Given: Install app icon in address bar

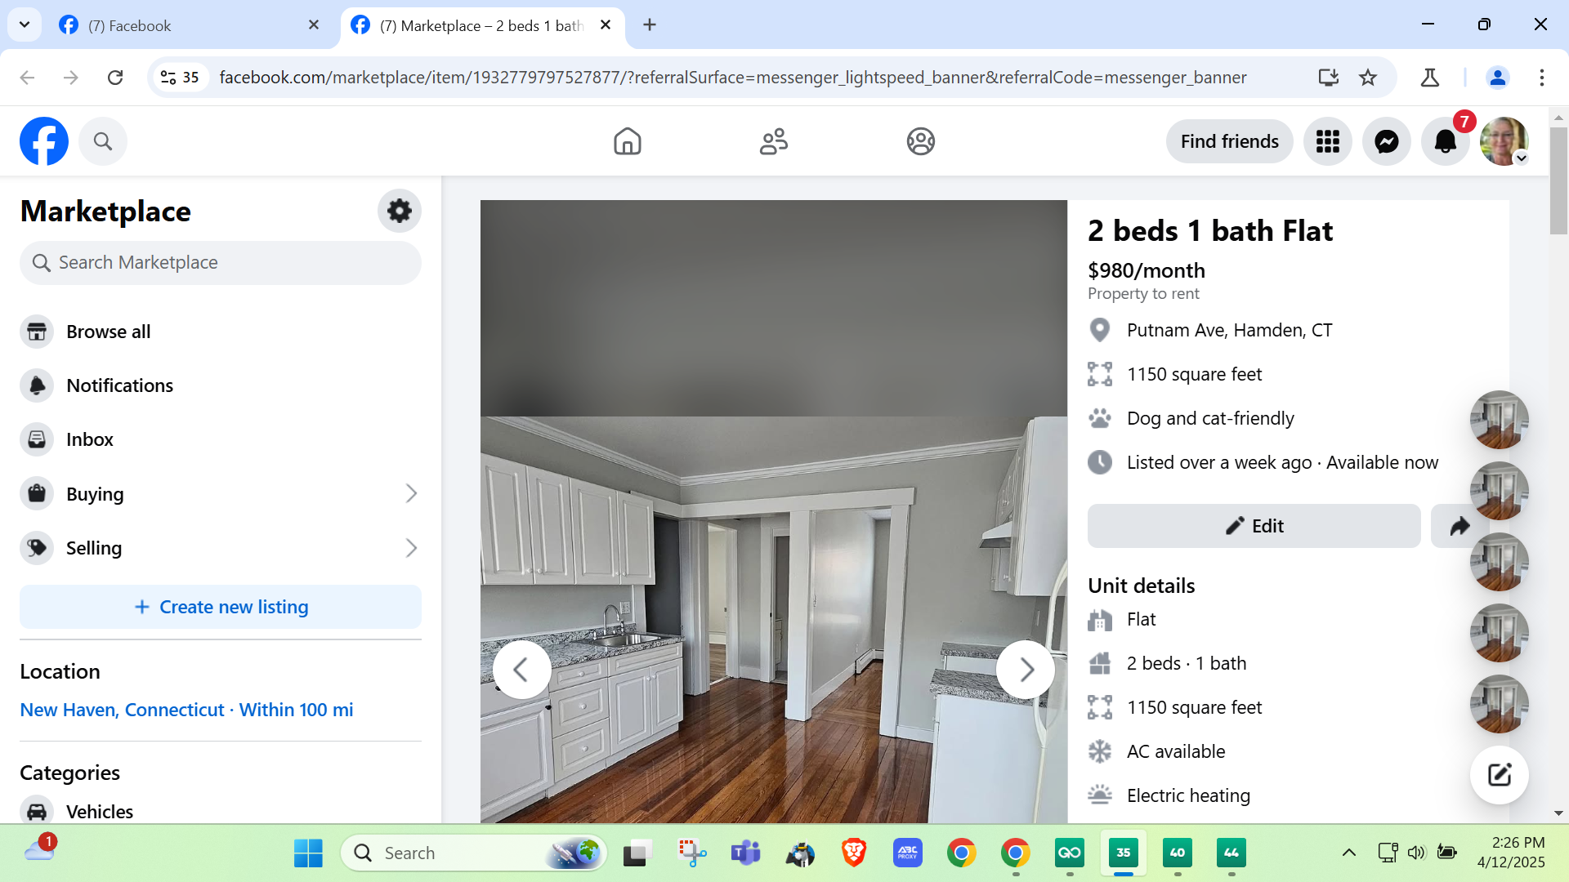Looking at the screenshot, I should tap(1329, 78).
